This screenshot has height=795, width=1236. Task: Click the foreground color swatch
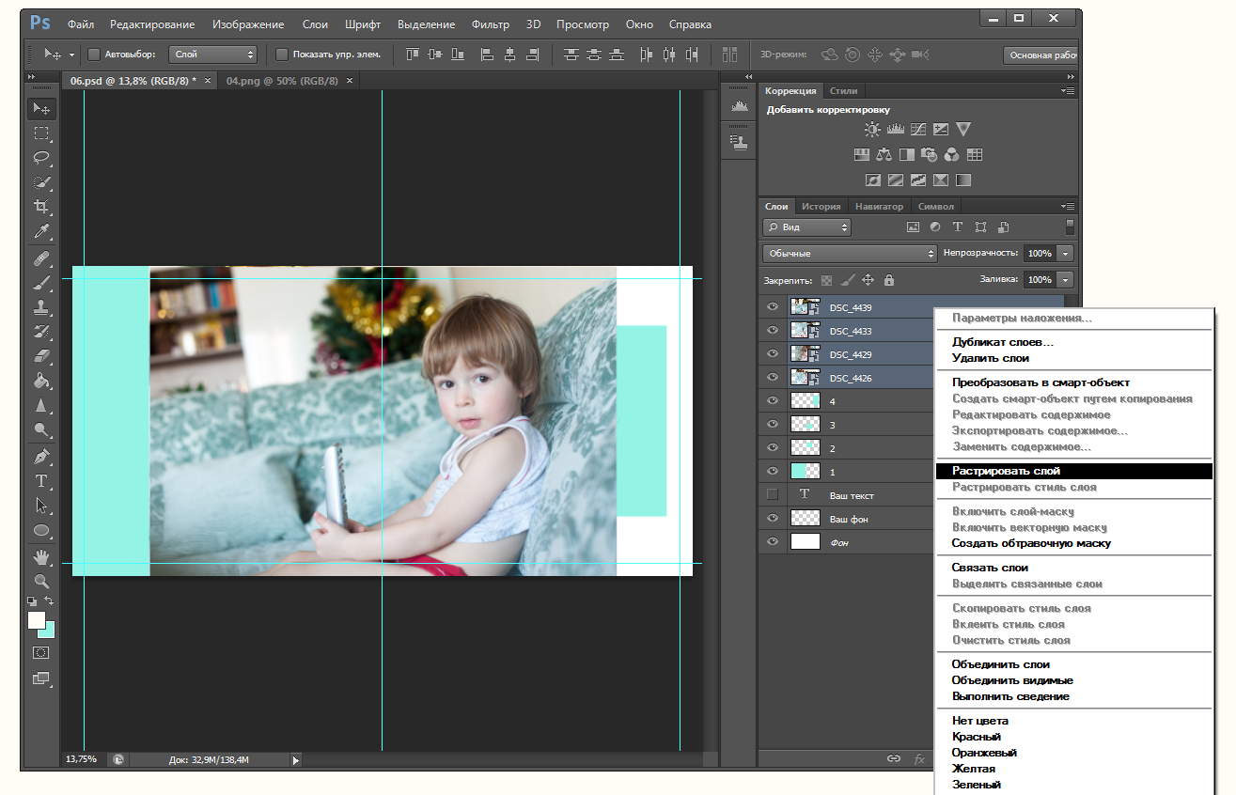tap(37, 620)
